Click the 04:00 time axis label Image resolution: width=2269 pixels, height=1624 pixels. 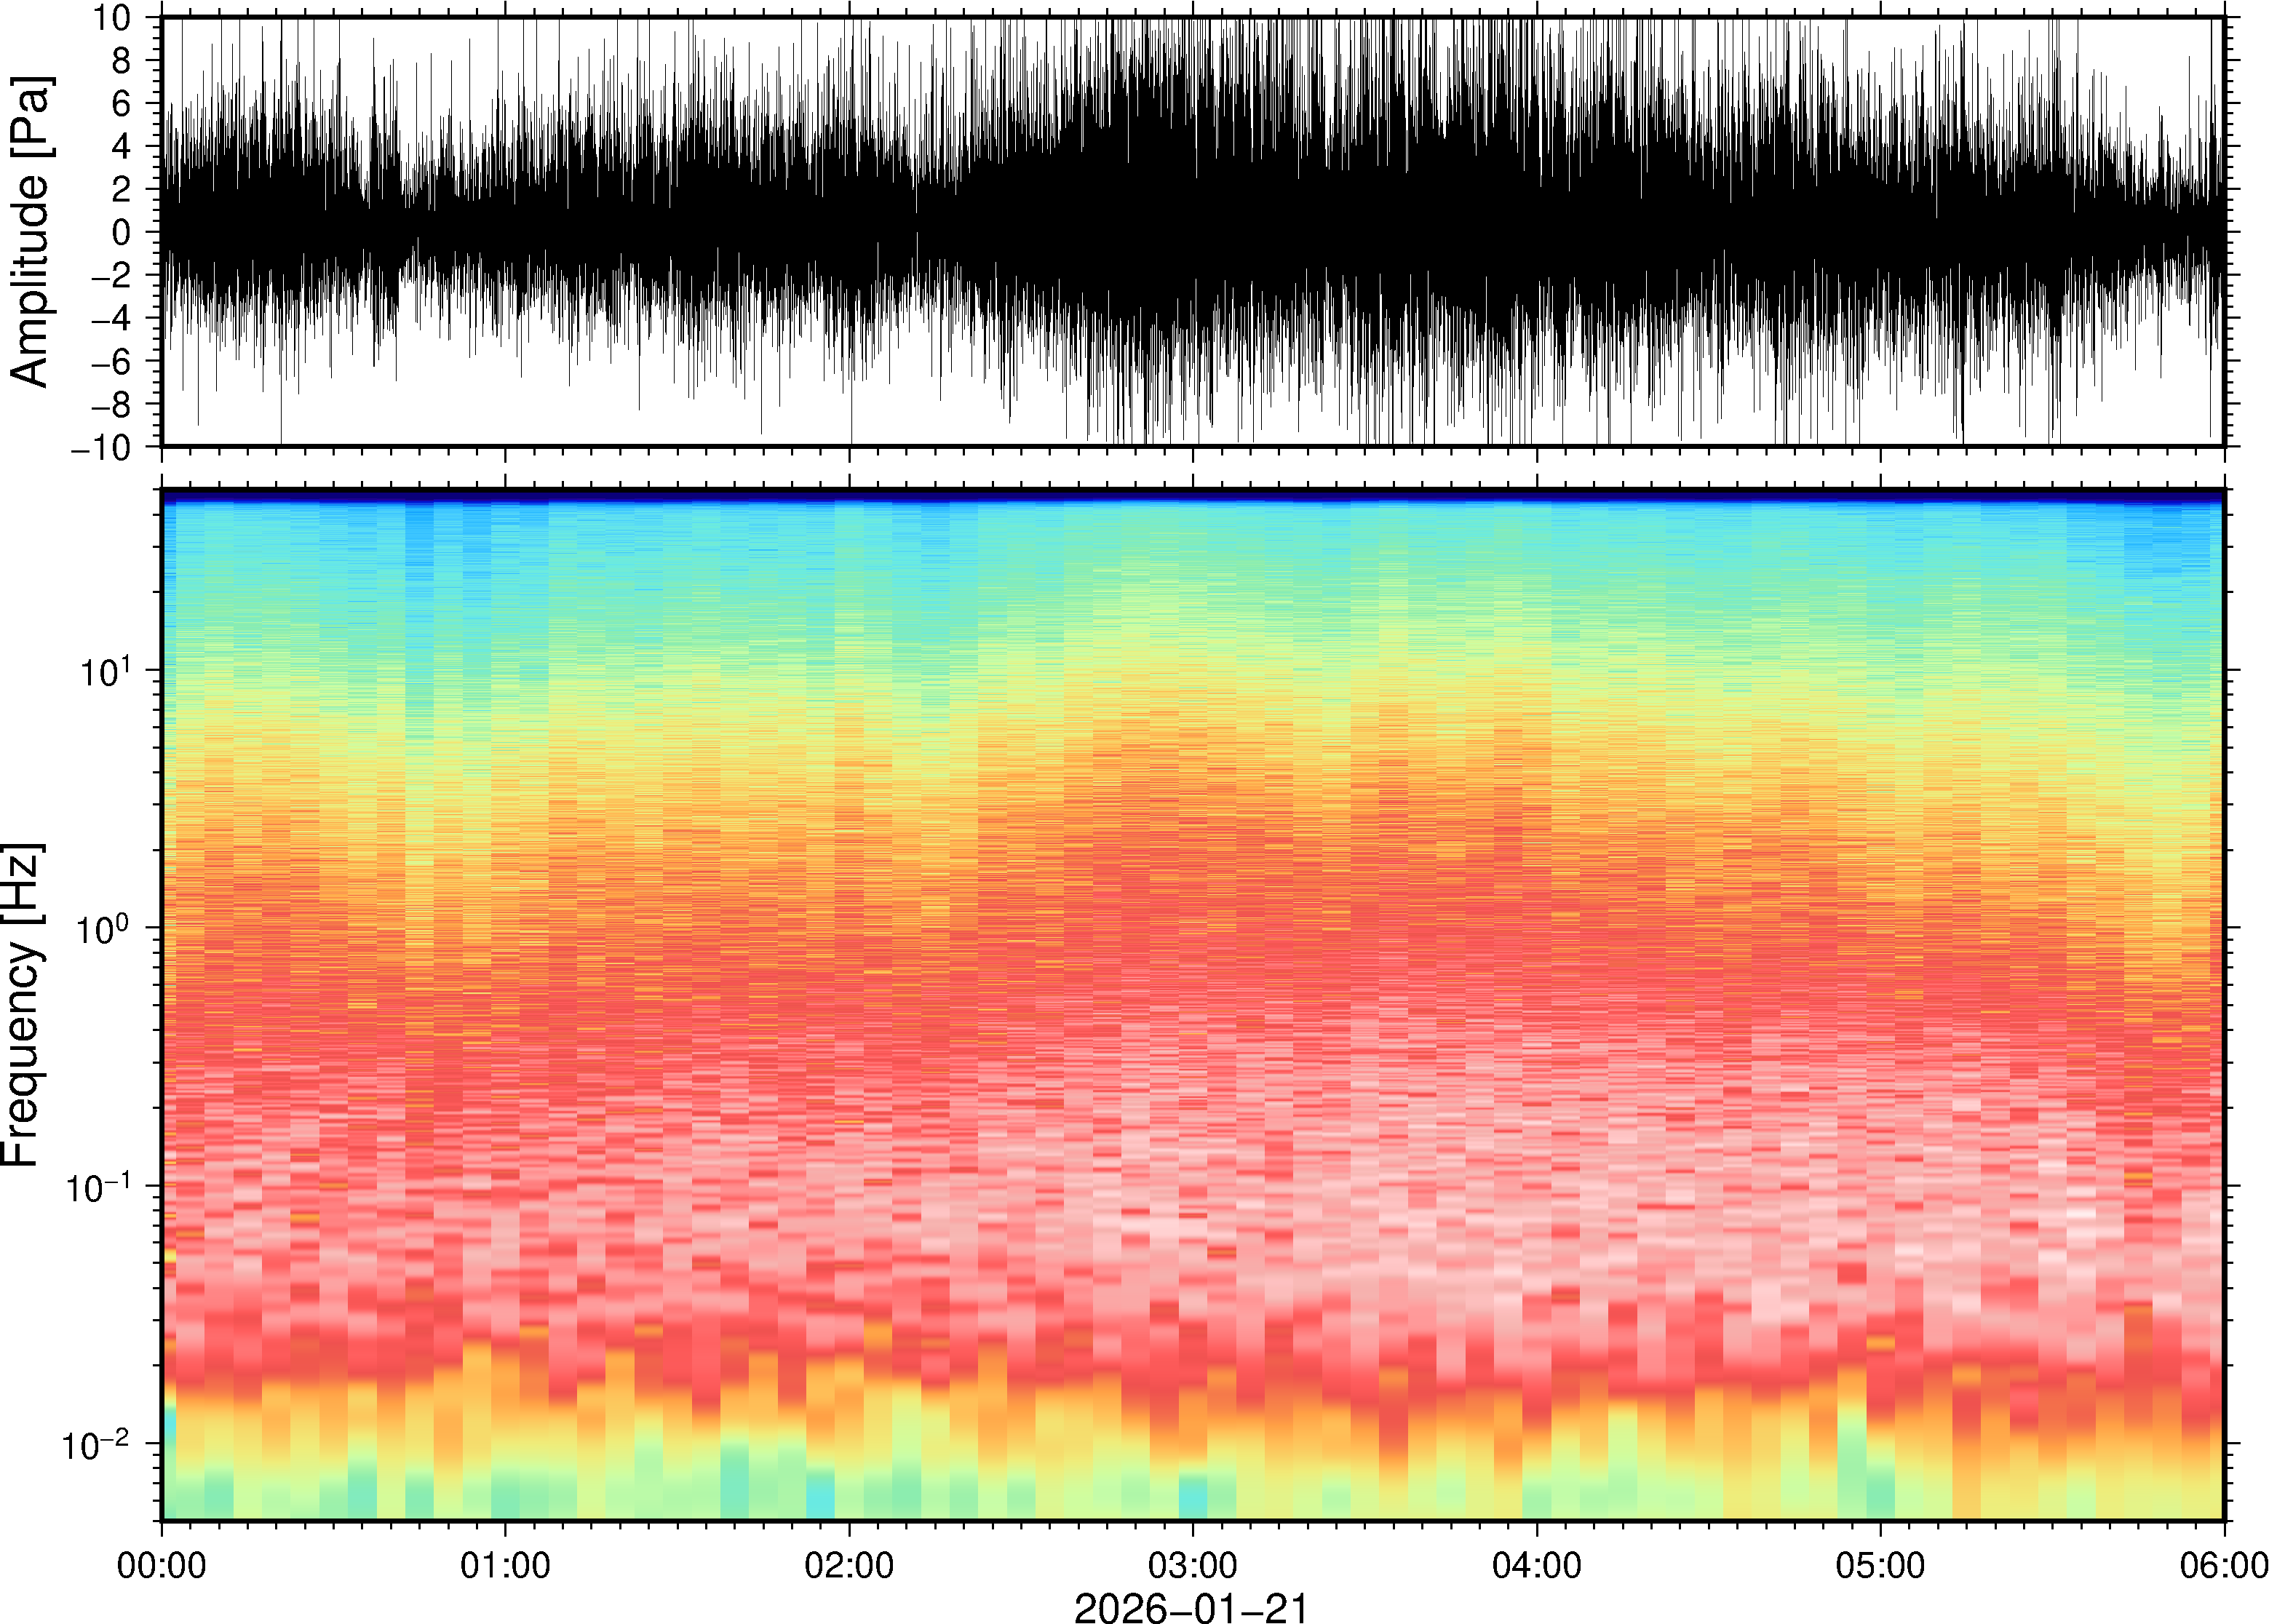1537,1565
